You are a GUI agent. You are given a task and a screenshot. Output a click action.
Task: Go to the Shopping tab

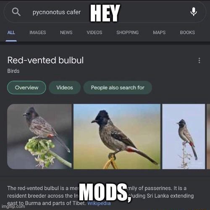click(128, 32)
